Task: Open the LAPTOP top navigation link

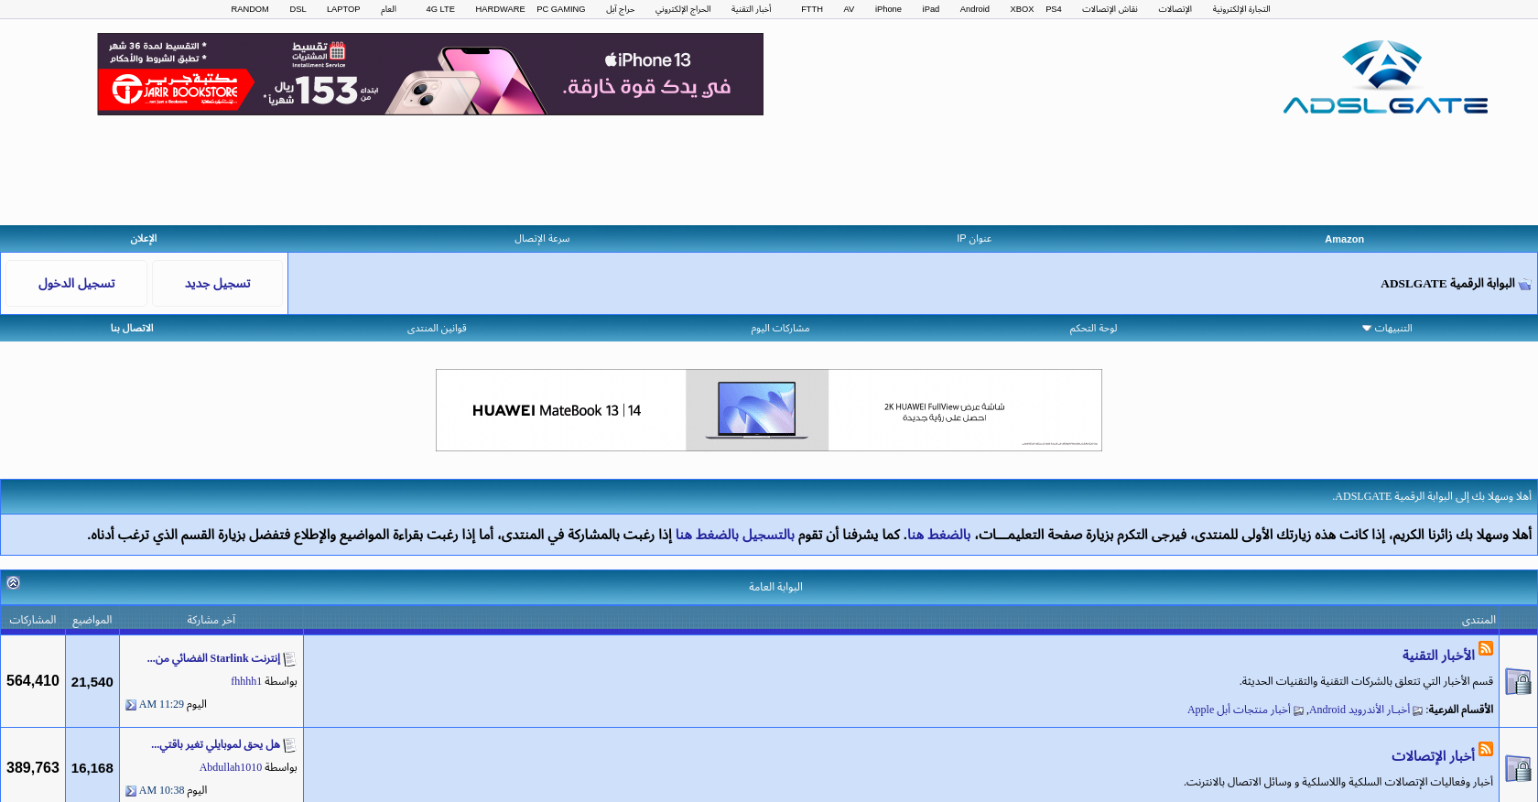Action: pos(343,9)
